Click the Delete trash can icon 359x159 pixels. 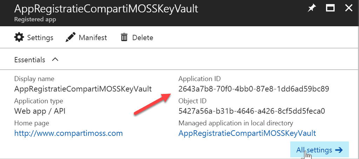[124, 37]
